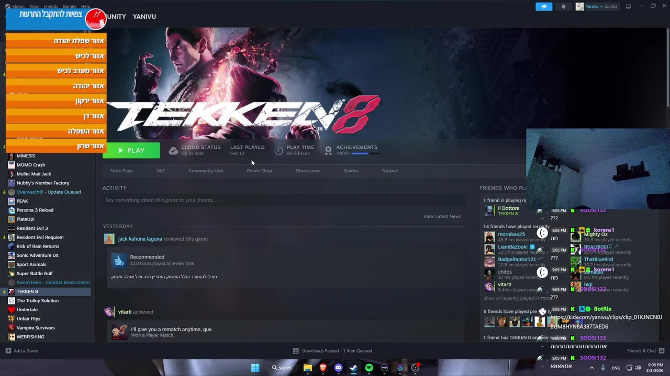Click the Add a Game plus icon
The width and height of the screenshot is (670, 376).
(8, 351)
